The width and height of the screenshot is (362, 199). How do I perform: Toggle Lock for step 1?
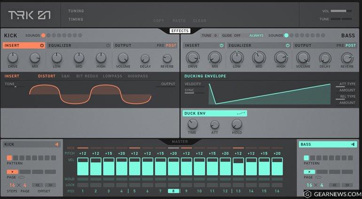(83, 185)
